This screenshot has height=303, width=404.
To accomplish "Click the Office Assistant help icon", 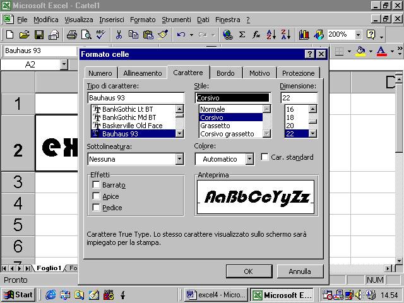I will [371, 35].
